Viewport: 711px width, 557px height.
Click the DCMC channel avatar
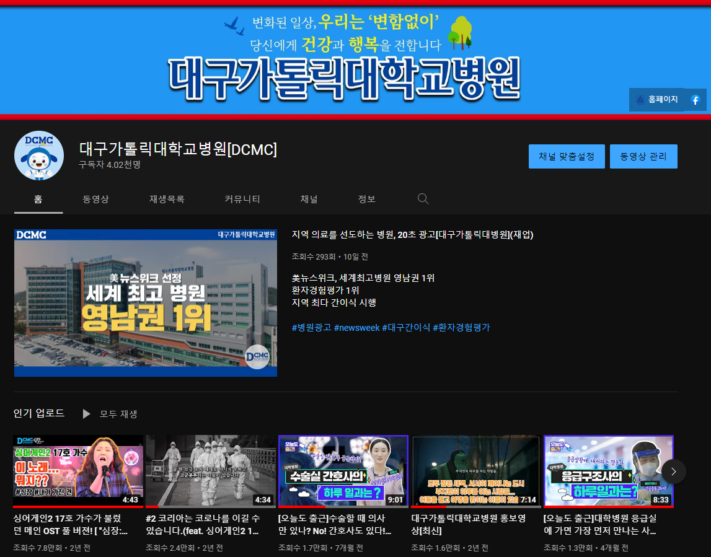click(39, 156)
